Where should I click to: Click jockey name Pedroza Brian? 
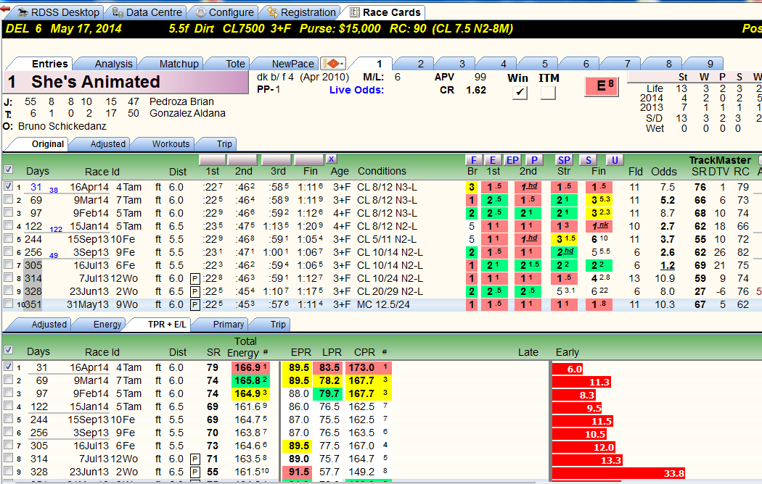tap(181, 102)
